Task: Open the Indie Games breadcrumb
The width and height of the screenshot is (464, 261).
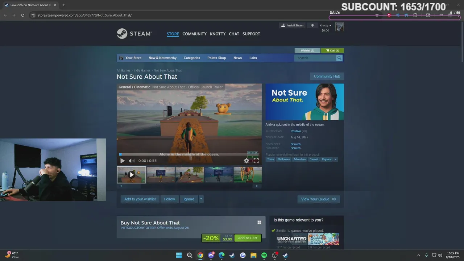Action: point(142,71)
